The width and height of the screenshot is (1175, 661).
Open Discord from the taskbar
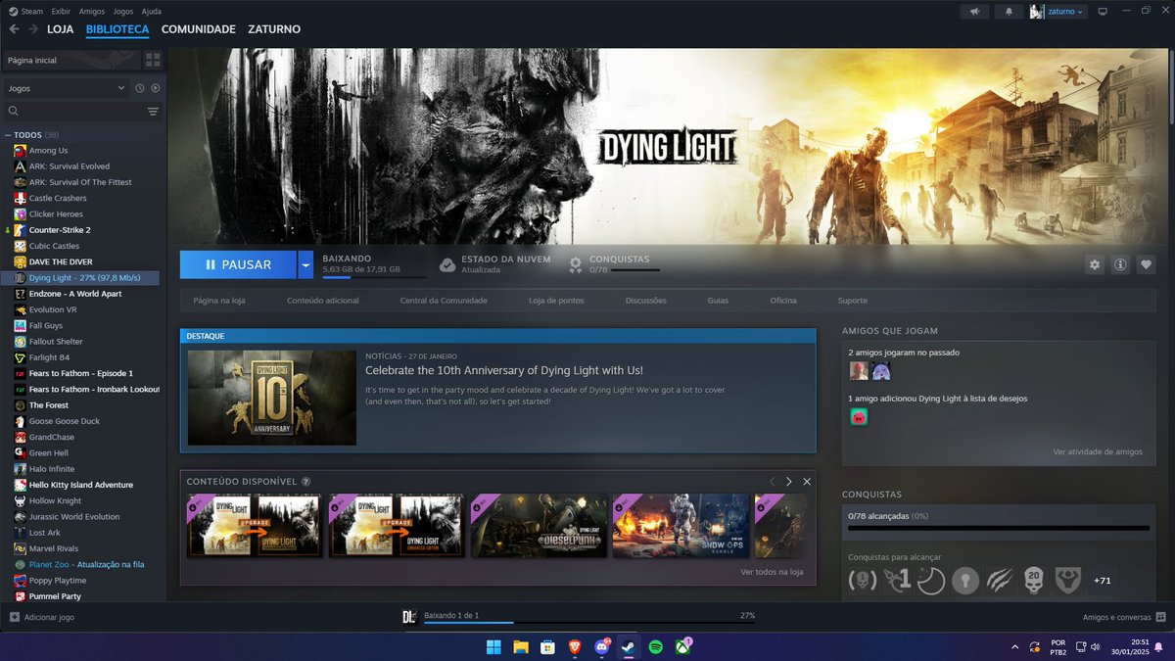tap(602, 647)
